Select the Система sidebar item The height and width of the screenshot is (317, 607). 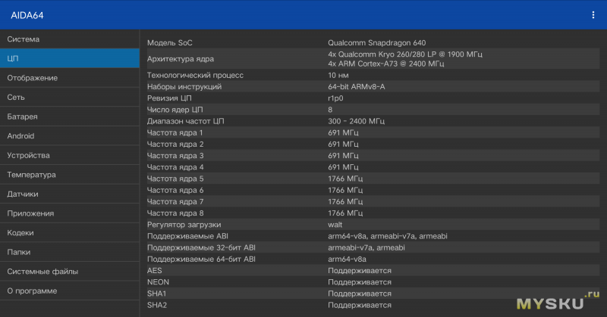(x=70, y=39)
